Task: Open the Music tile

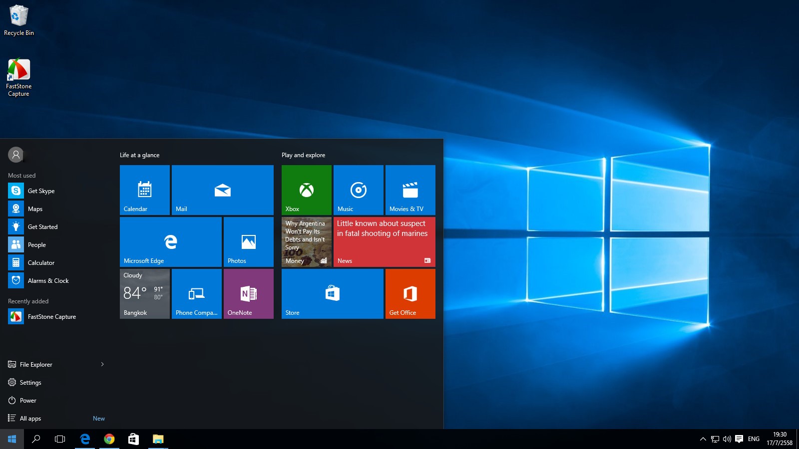Action: [x=359, y=190]
